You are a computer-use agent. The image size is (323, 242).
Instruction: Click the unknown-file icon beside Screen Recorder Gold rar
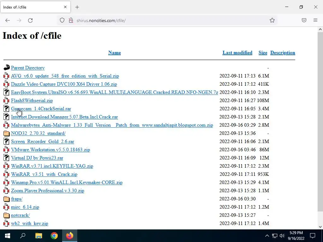click(x=6, y=141)
